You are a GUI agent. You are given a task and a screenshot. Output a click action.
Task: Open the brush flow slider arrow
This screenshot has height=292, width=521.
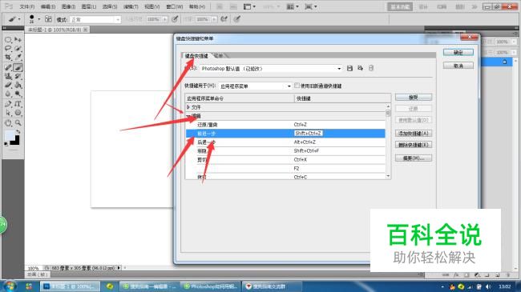click(214, 19)
